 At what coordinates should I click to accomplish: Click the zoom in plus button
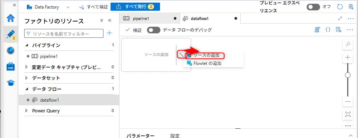tap(348, 57)
